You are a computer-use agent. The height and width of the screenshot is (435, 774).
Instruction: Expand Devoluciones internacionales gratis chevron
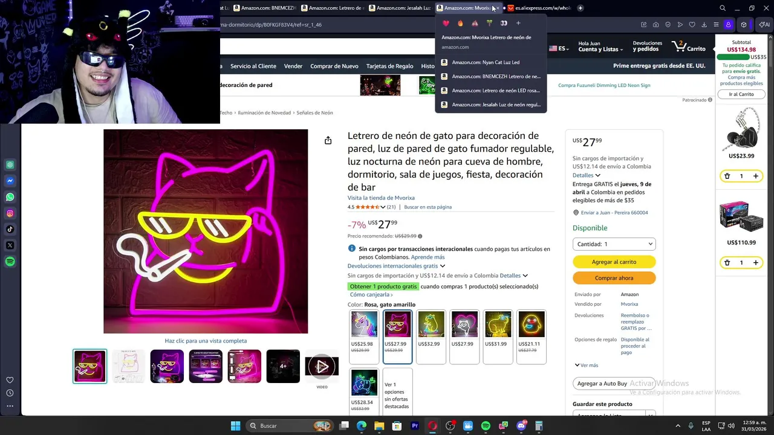click(443, 266)
